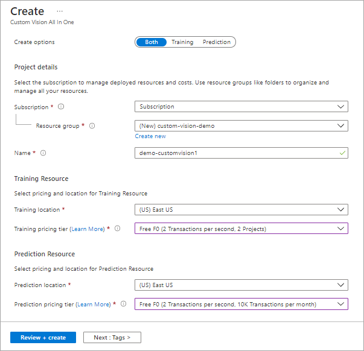Open the Subscription dropdown
The width and height of the screenshot is (364, 351).
[x=241, y=107]
